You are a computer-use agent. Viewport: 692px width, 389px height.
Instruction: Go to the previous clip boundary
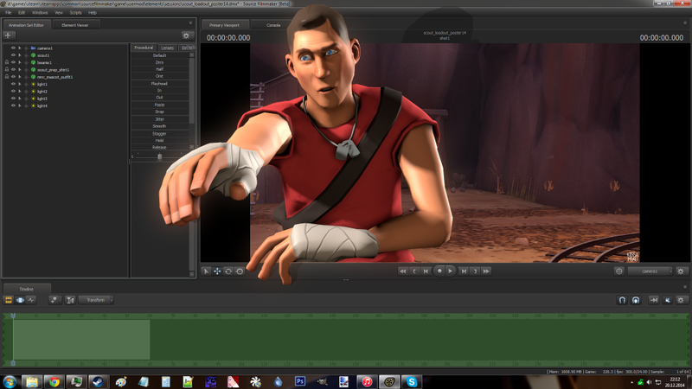coord(414,271)
